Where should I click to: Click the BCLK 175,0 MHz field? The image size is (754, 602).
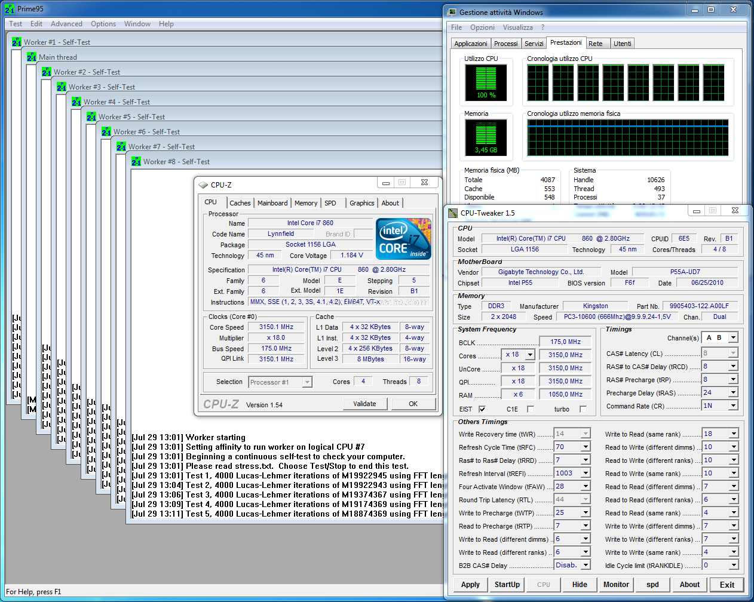(x=565, y=342)
